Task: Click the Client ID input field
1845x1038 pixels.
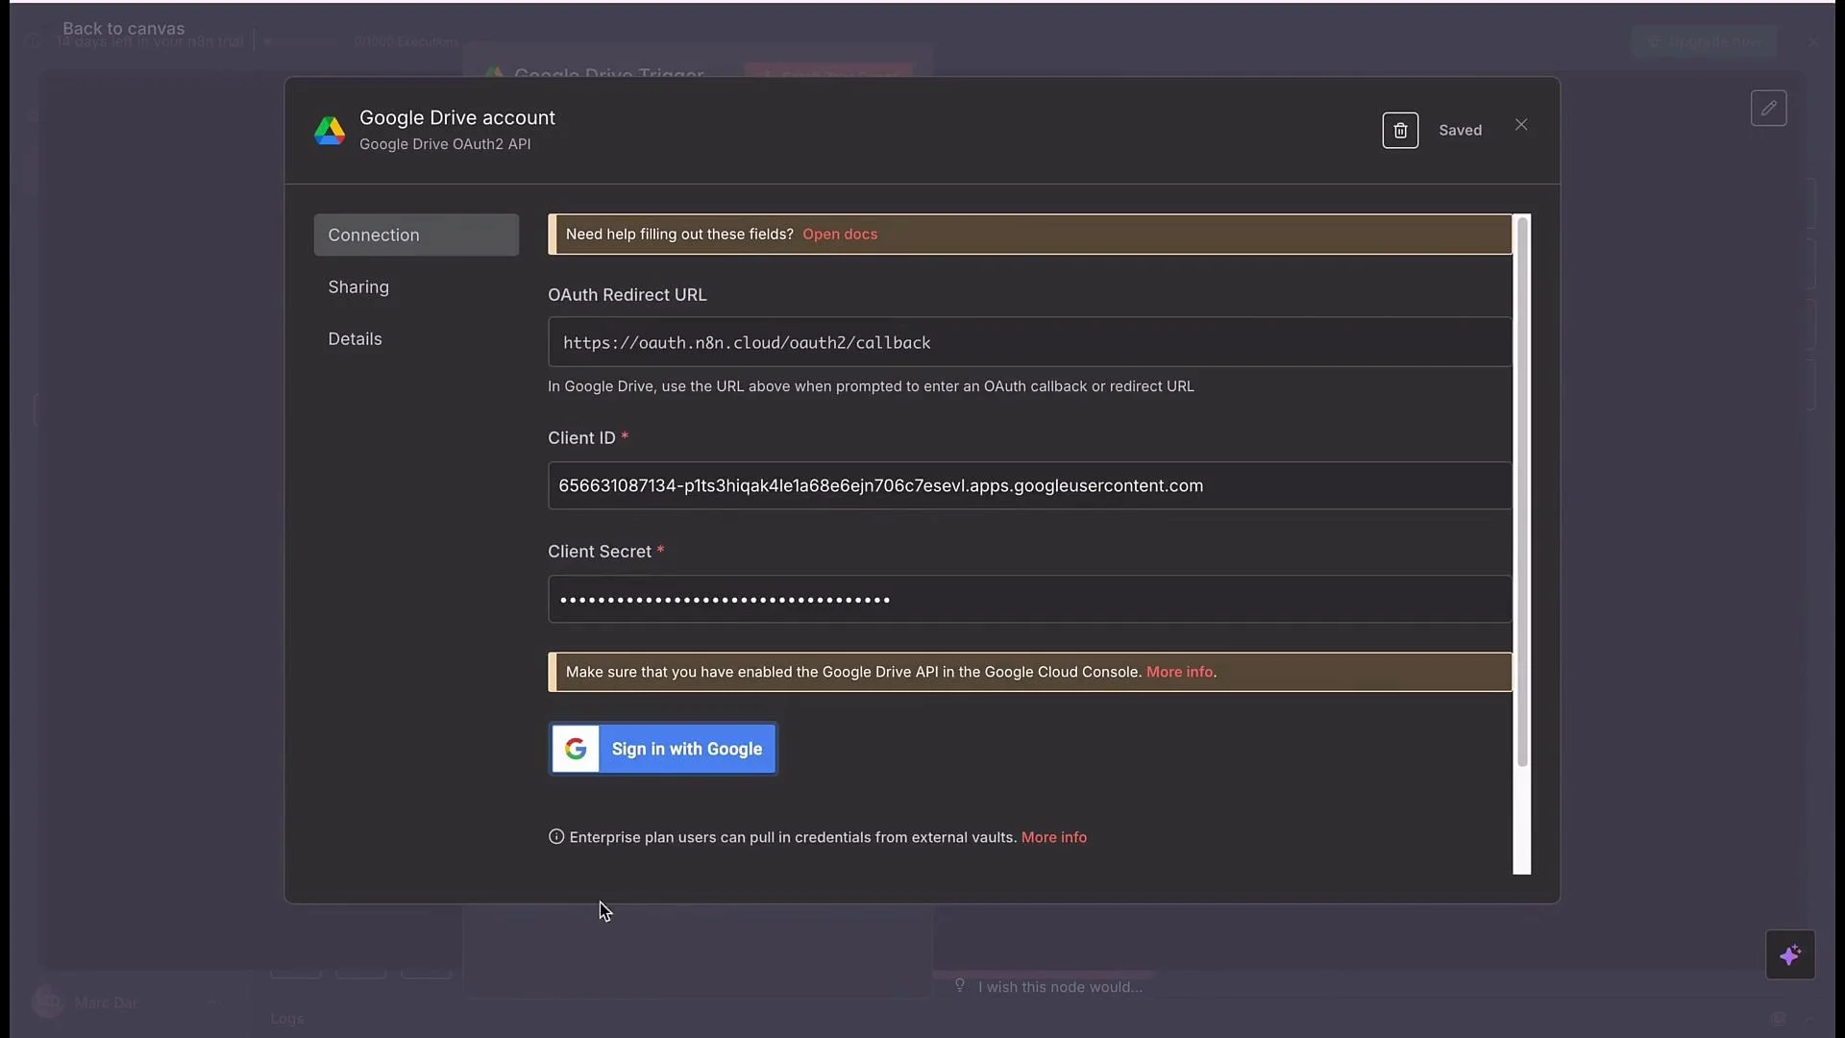Action: coord(1029,485)
